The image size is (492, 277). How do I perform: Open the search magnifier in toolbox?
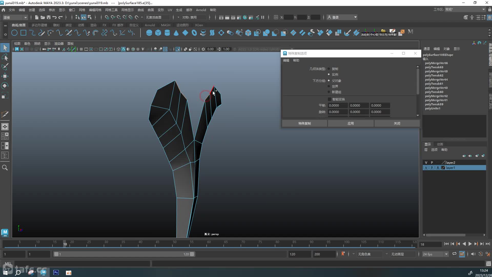point(5,168)
